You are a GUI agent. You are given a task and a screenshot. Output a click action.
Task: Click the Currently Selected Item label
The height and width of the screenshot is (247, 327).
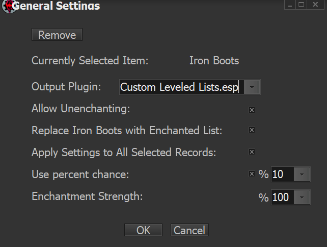coord(90,61)
